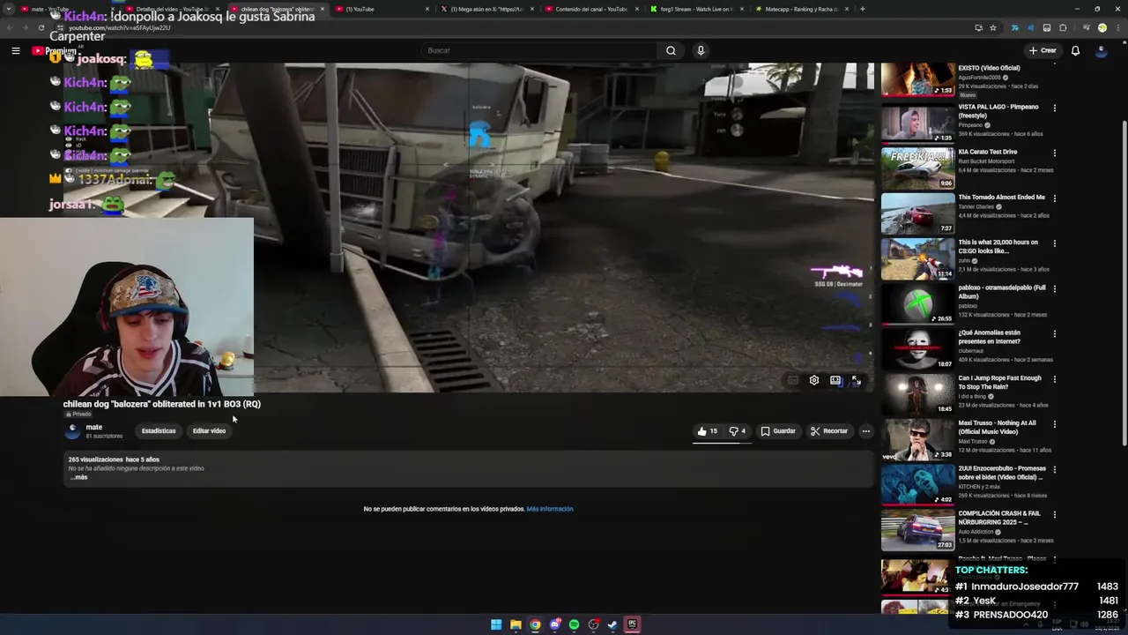Switch the player to theater mode
1128x635 pixels.
coord(835,380)
